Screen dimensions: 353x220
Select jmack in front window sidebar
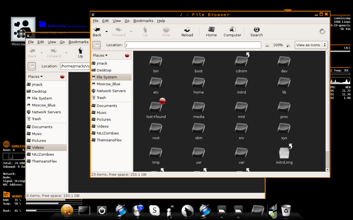[111, 63]
